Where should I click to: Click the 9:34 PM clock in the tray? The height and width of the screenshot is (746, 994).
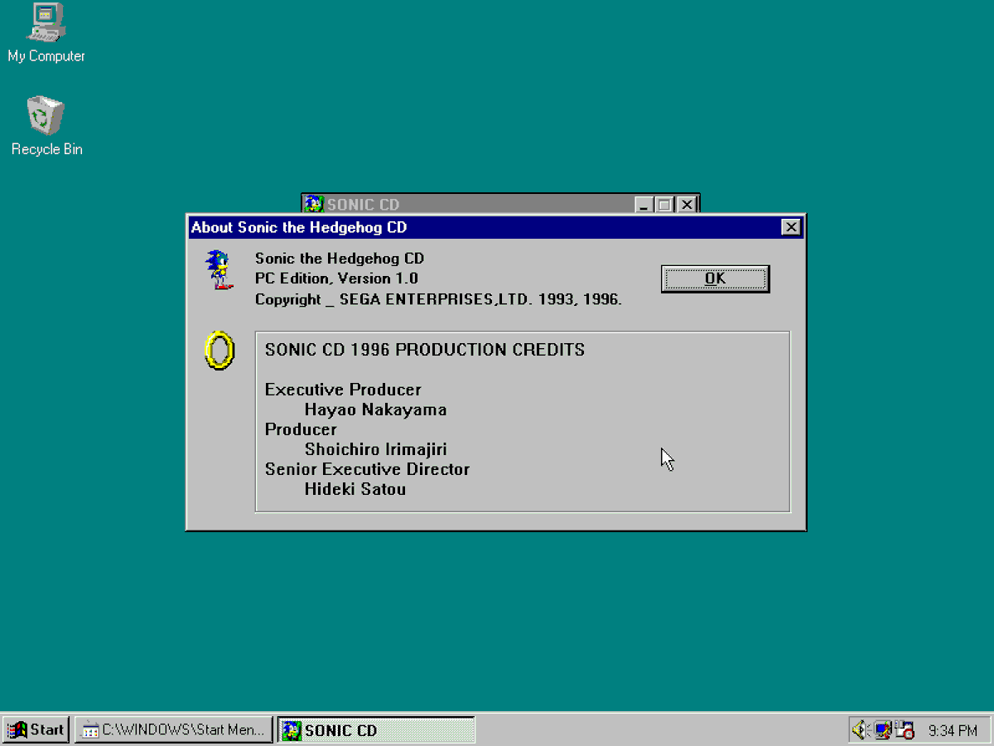(x=953, y=730)
